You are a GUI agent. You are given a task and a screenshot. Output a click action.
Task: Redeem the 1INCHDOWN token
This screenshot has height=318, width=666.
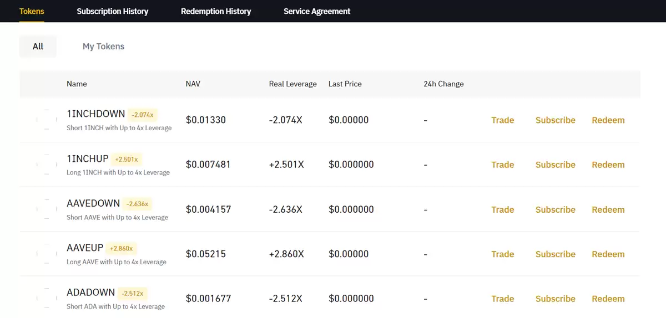(x=608, y=120)
